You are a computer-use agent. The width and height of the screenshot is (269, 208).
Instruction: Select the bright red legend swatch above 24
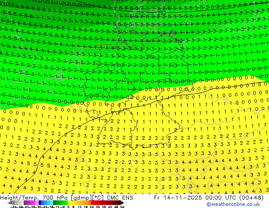[x=92, y=202]
